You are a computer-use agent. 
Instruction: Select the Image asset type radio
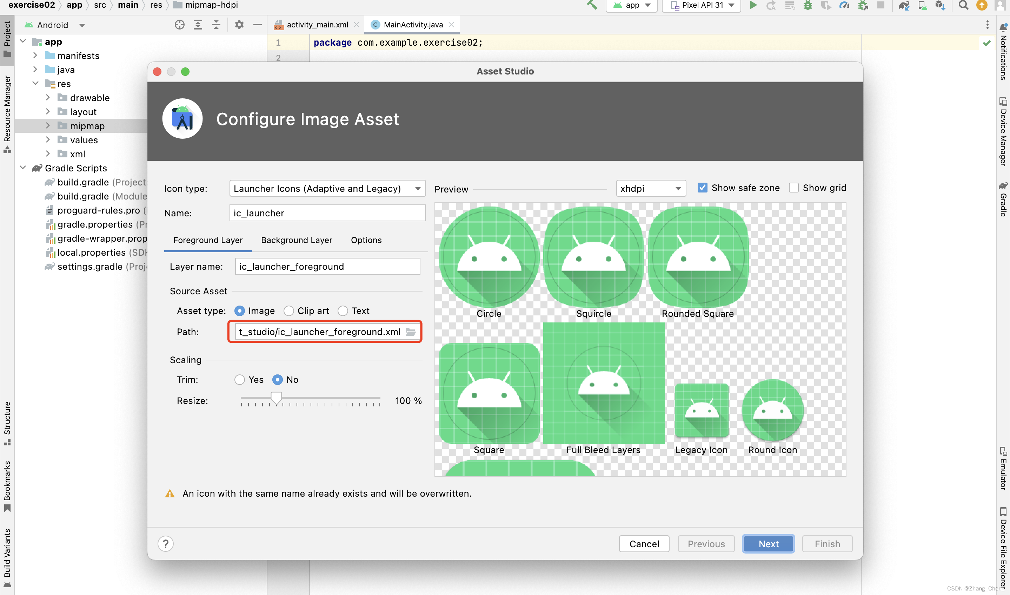240,311
